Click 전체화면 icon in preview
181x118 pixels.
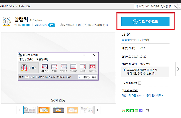pos(73,68)
